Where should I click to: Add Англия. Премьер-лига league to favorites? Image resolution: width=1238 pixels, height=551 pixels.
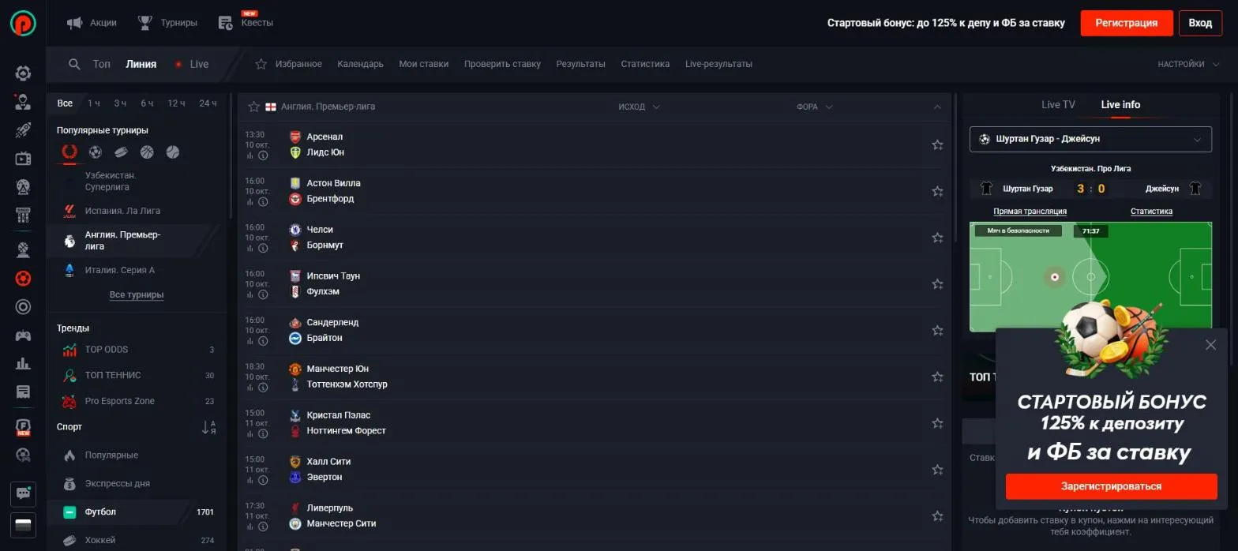click(x=253, y=107)
